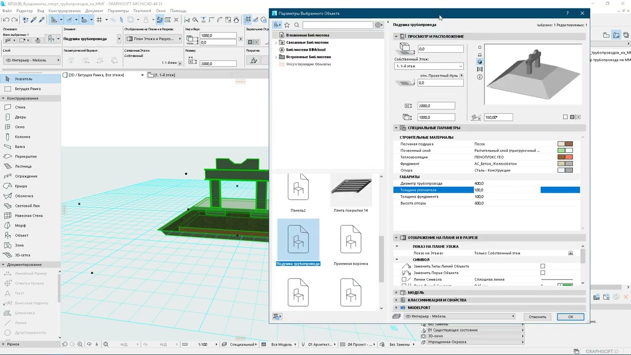Toggle Заменить Перья Объекта checkbox
631x355 pixels.
tap(543, 273)
